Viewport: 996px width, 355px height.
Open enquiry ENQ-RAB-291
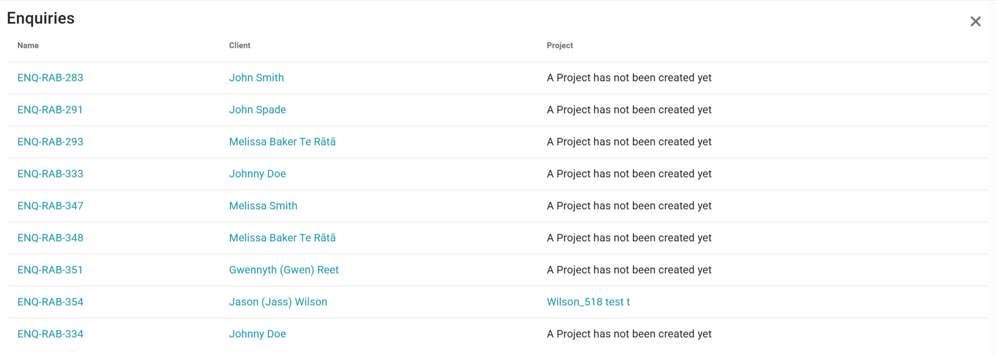pyautogui.click(x=50, y=110)
